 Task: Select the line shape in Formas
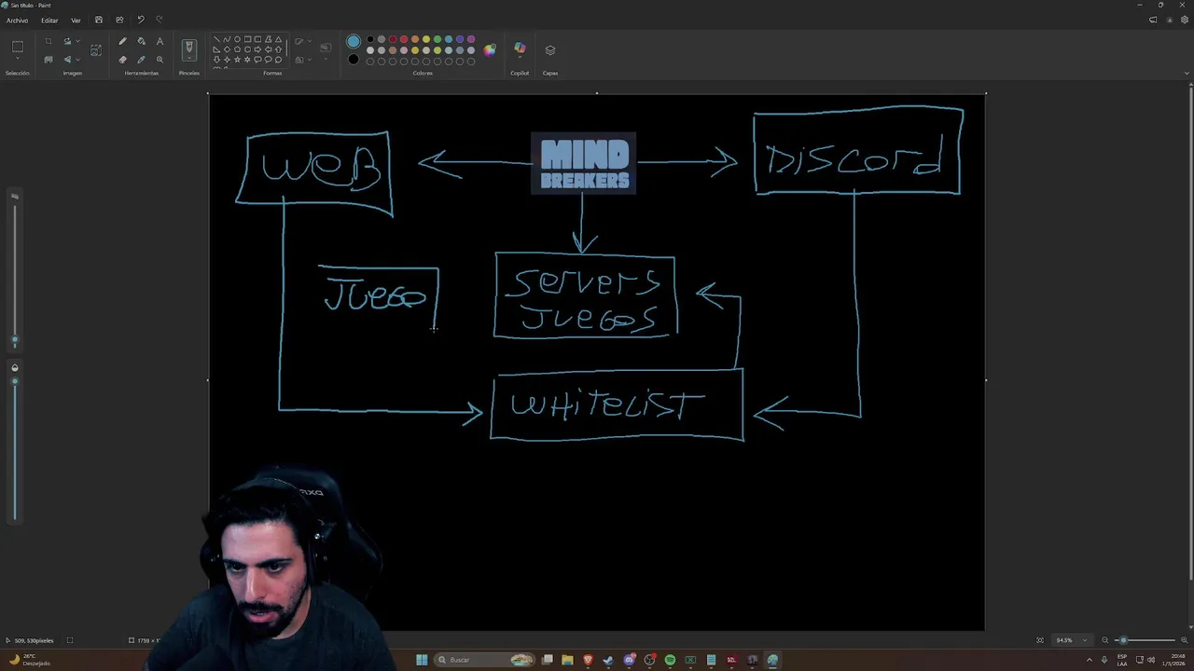click(216, 39)
